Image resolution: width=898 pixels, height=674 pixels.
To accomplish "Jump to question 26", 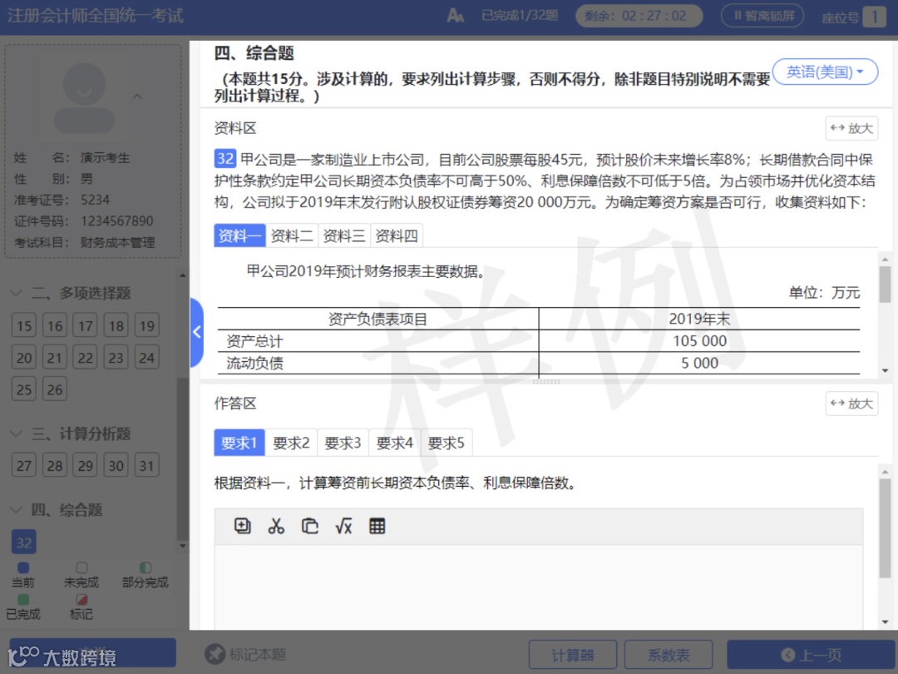I will tap(54, 389).
